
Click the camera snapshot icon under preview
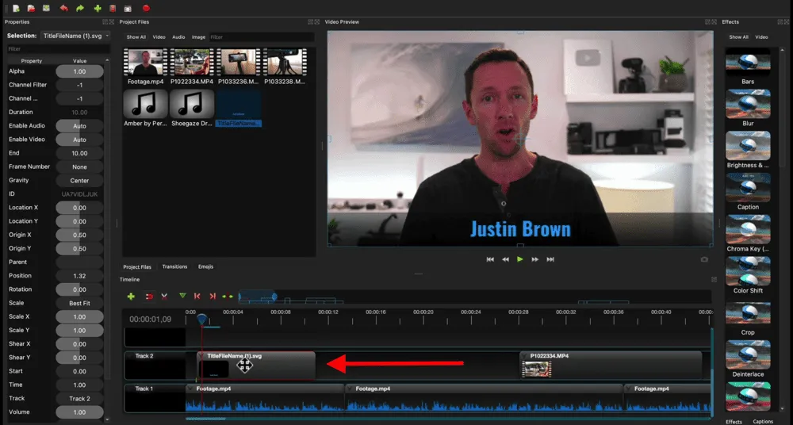tap(704, 259)
